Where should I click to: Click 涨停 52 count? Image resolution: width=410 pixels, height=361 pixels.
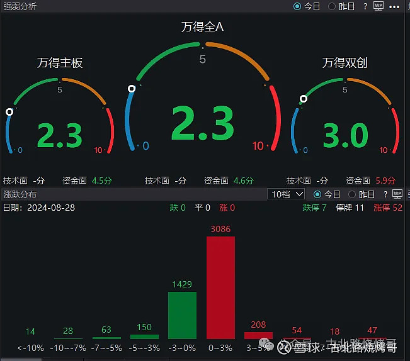pos(388,208)
